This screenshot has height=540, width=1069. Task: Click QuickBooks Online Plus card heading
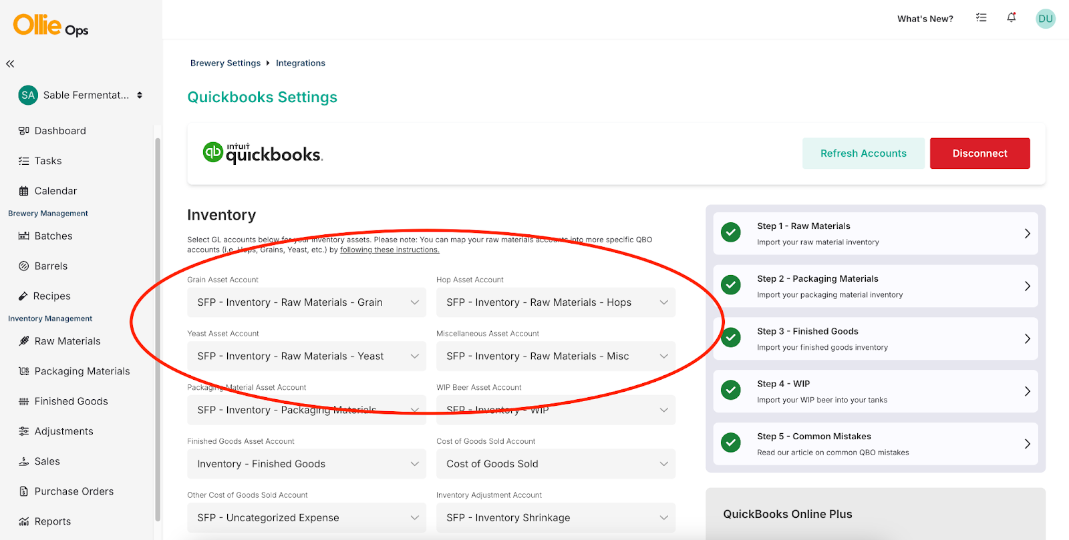tap(788, 514)
